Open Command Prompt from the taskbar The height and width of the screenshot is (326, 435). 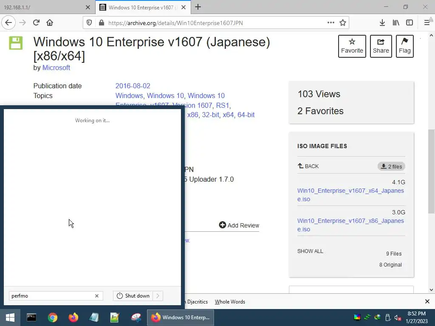tap(31, 318)
